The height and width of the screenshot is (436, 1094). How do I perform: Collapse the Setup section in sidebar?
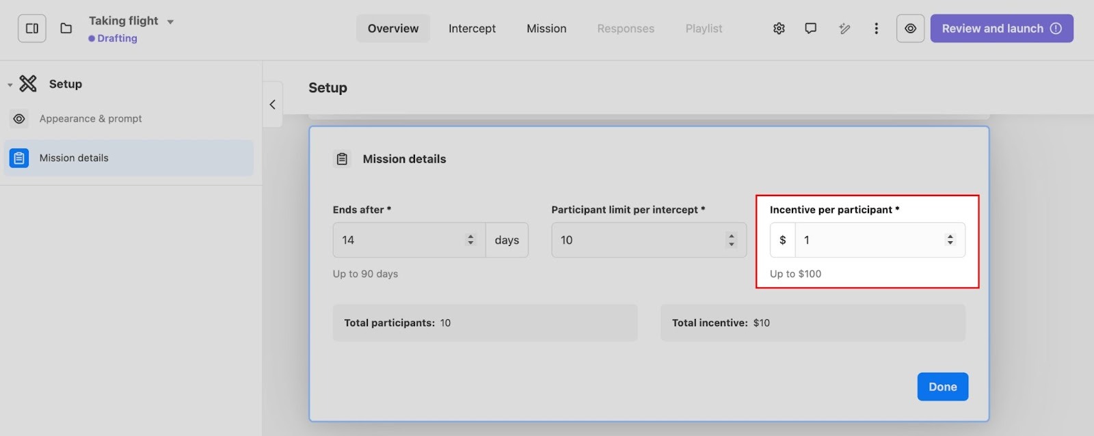[x=10, y=85]
